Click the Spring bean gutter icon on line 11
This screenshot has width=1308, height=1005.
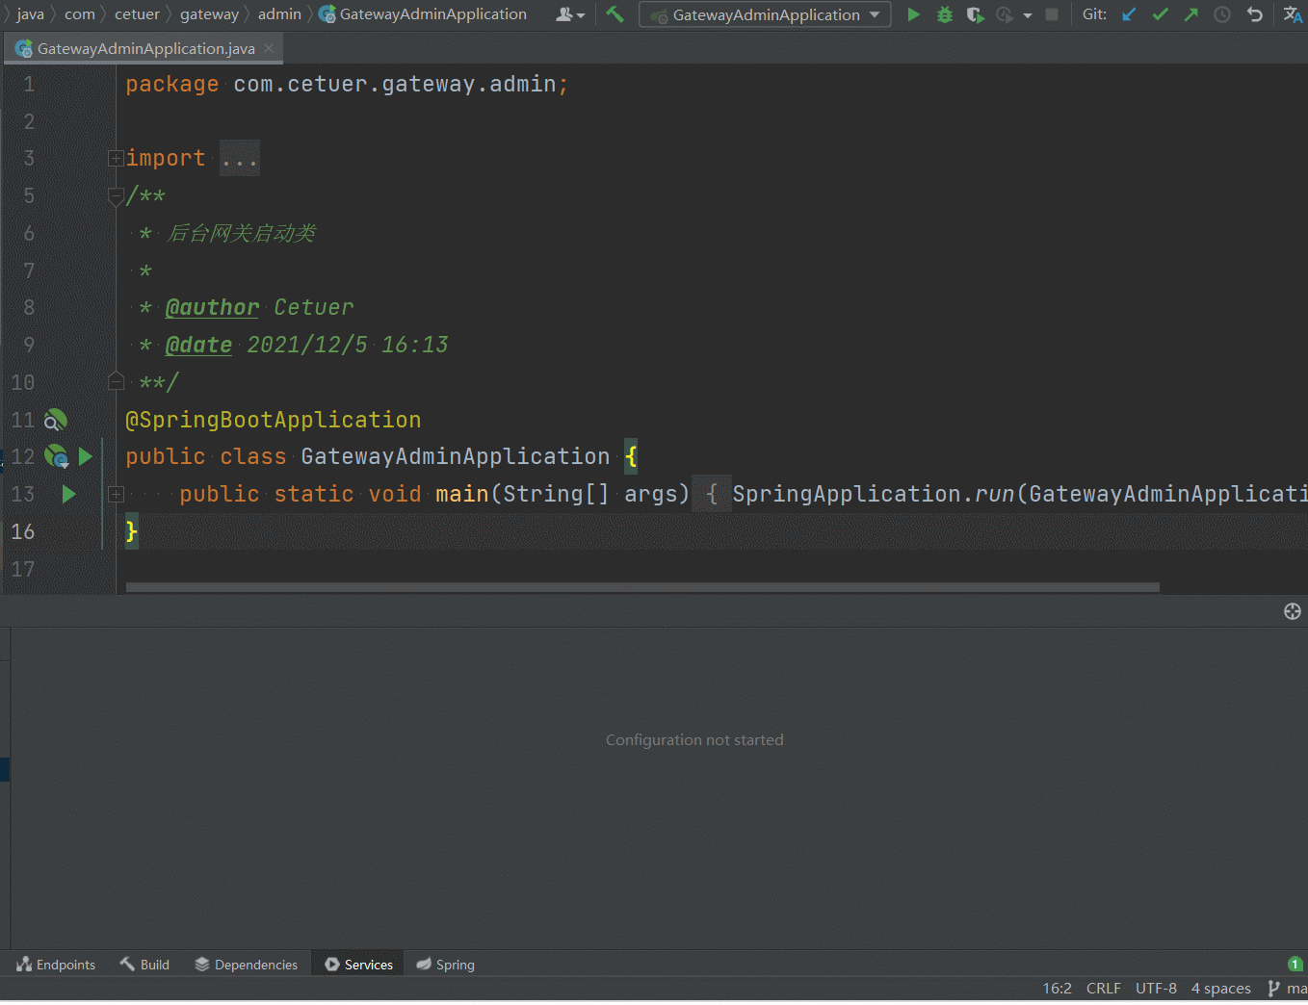55,419
